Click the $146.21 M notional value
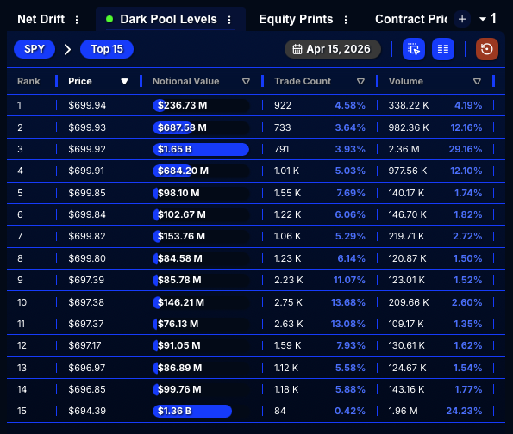This screenshot has width=513, height=434. [x=181, y=302]
